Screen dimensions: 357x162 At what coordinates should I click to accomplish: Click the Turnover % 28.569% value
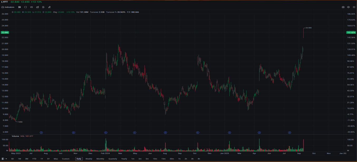[x=116, y=12]
